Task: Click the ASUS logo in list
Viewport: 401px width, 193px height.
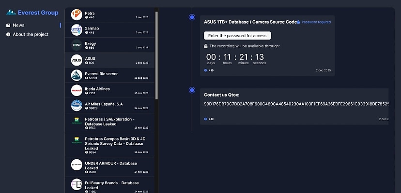Action: (77, 60)
